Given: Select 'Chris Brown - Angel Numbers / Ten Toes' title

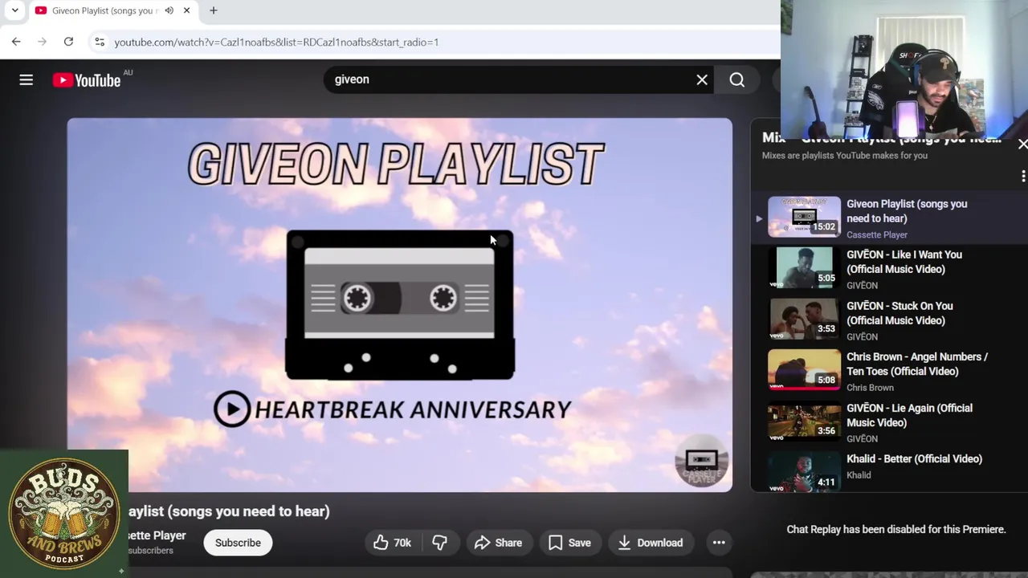Looking at the screenshot, I should 917,364.
